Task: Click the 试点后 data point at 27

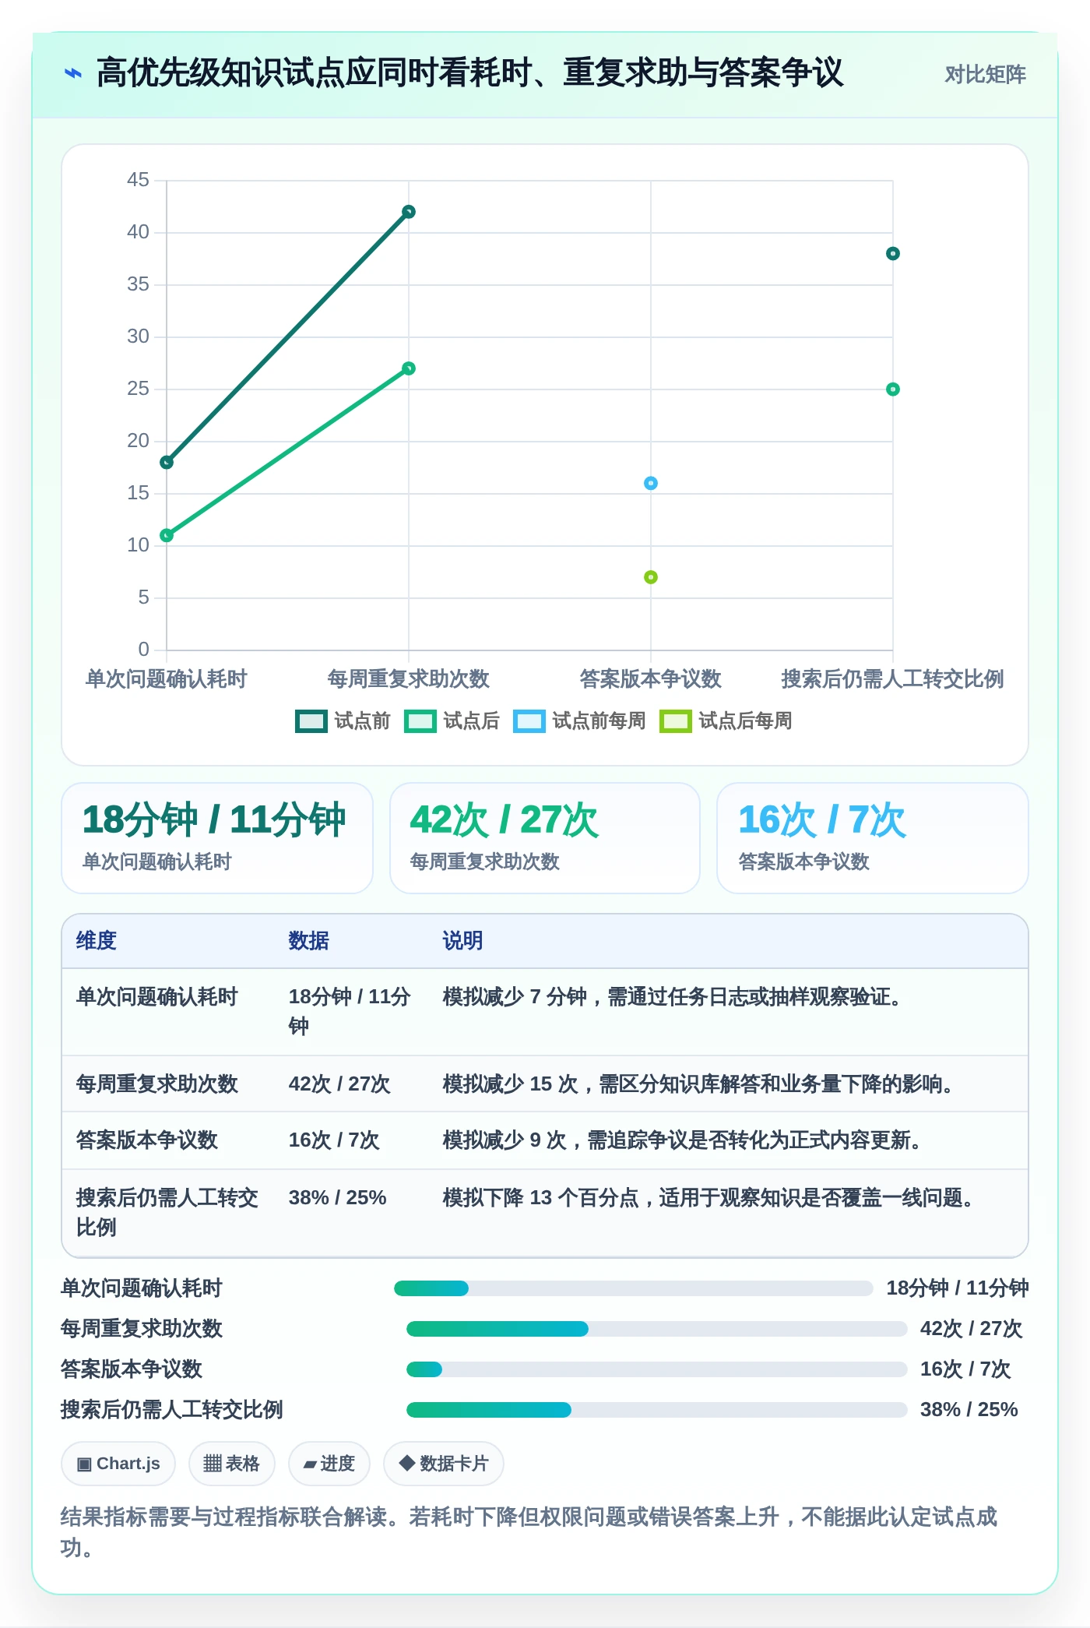Action: coord(409,368)
